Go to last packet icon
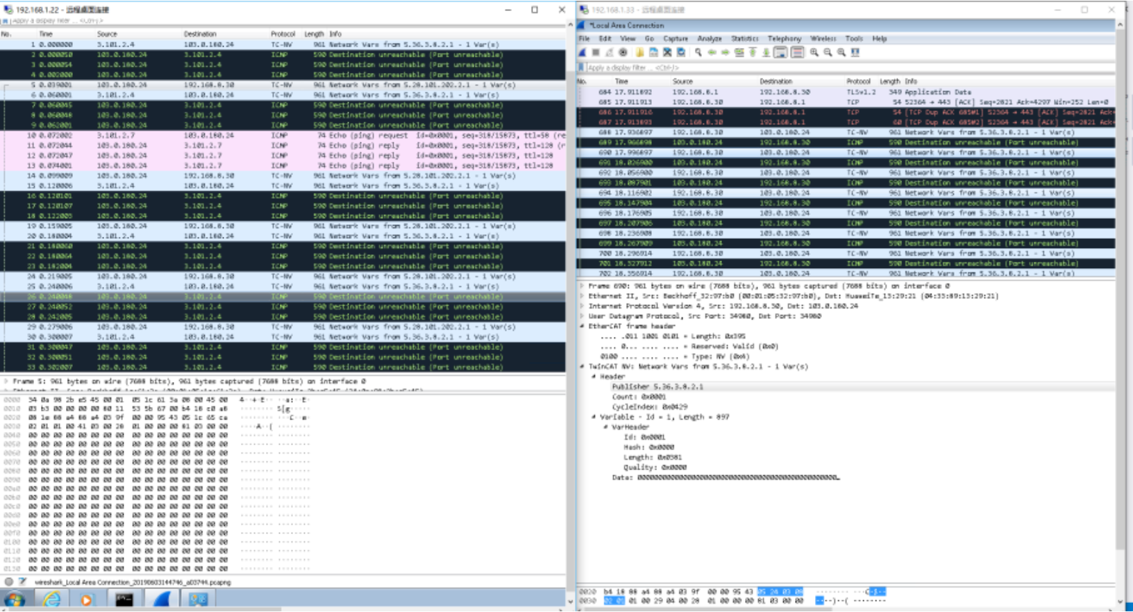Screen dimensions: 1133x612 click(x=766, y=53)
